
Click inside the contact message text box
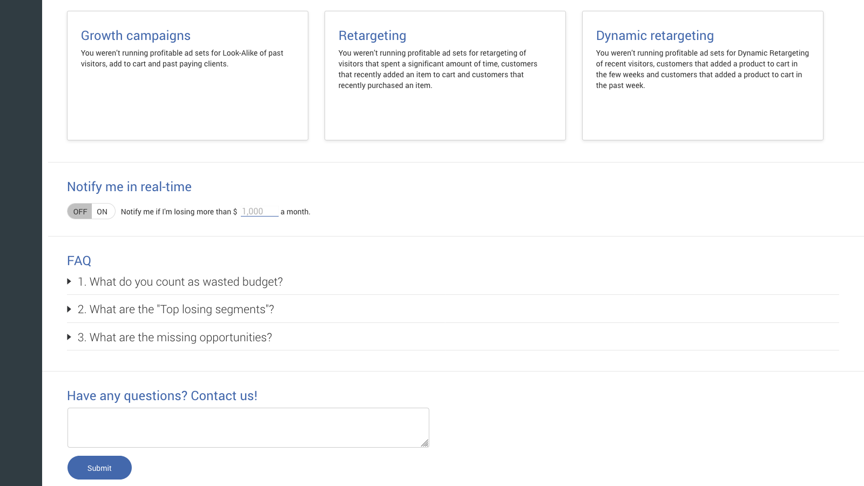pos(248,427)
